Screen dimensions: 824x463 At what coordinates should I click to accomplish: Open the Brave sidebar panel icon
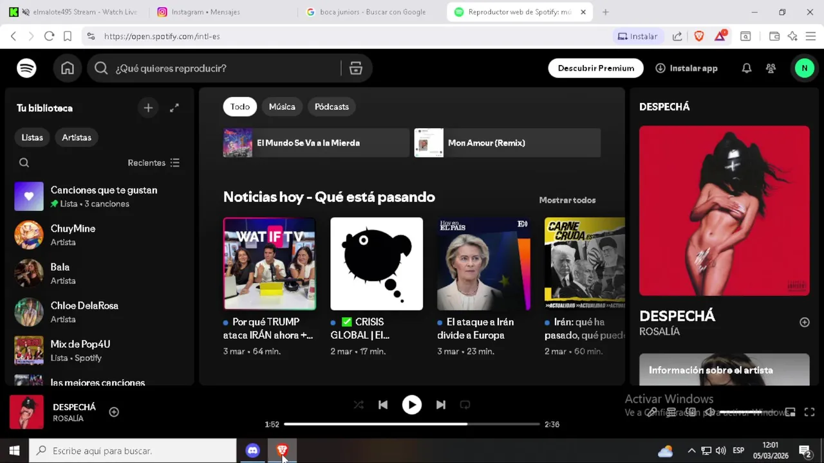point(745,36)
